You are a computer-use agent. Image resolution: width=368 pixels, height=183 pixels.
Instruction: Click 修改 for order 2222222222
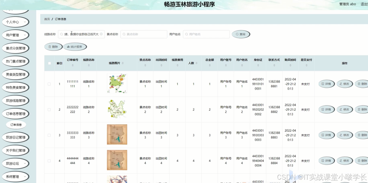click(x=344, y=109)
